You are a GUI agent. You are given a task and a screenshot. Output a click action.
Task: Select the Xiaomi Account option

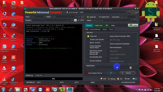tap(95, 43)
